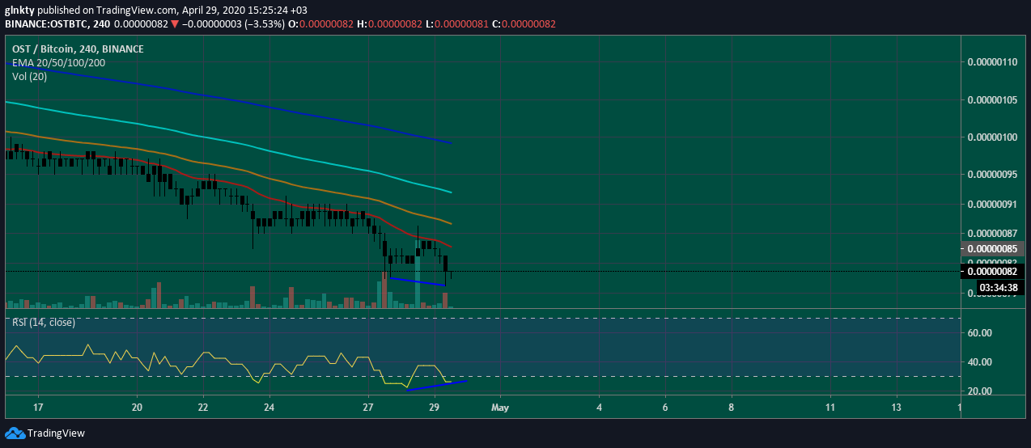Viewport: 1031px width, 448px height.
Task: Click the TradingView logo icon
Action: tap(15, 433)
